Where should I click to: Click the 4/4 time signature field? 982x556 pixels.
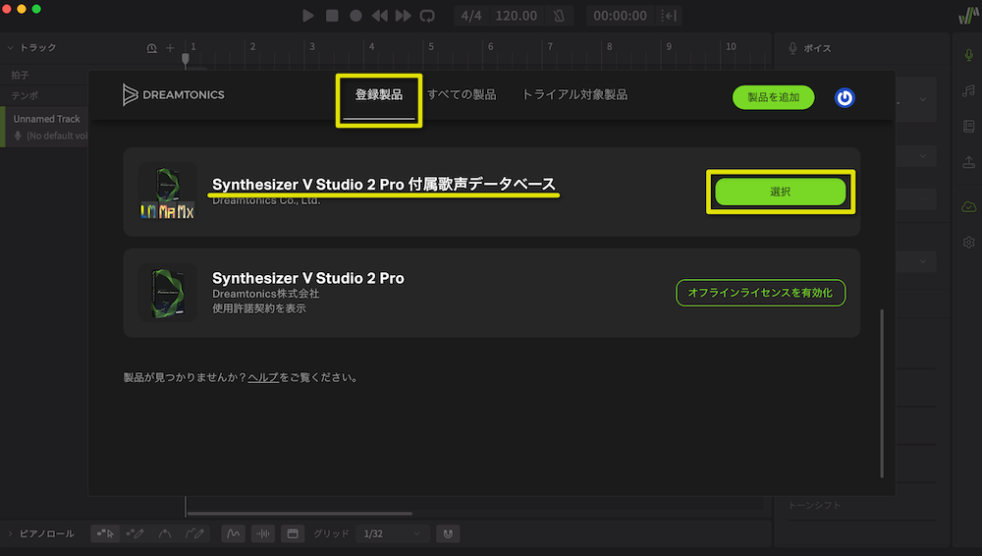pos(471,16)
